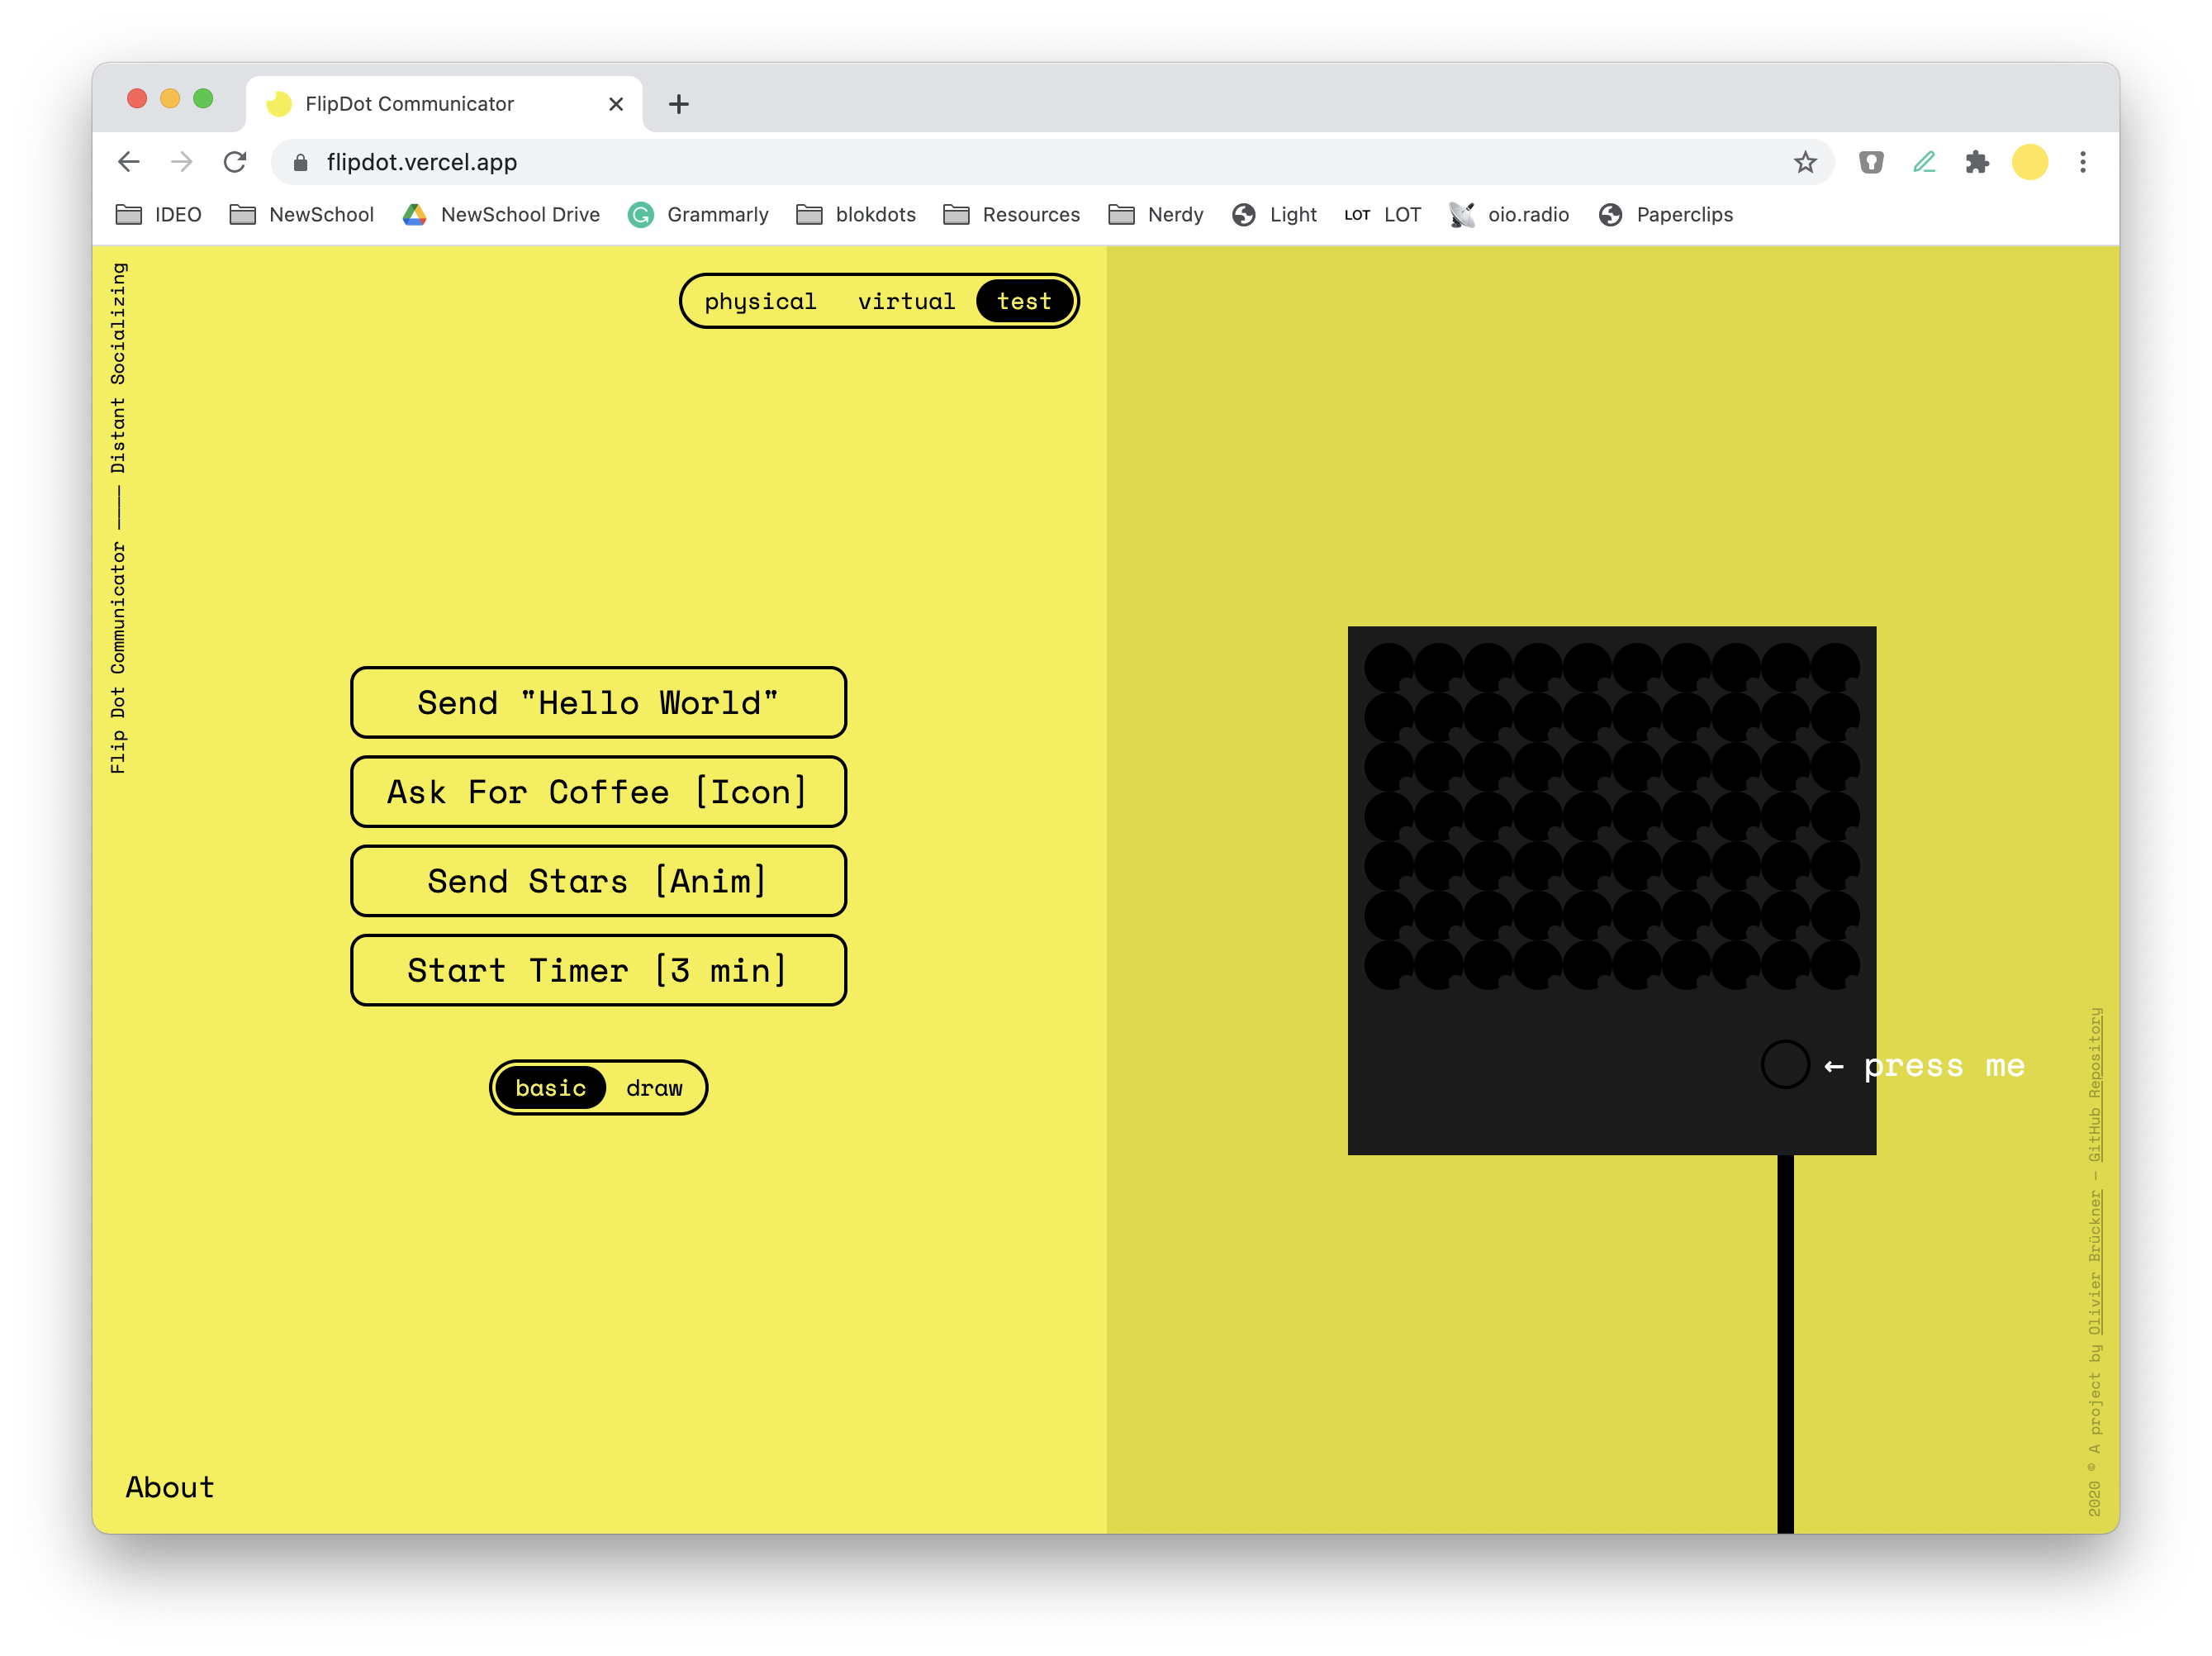
Task: Open a new tab with the plus icon
Action: [x=679, y=104]
